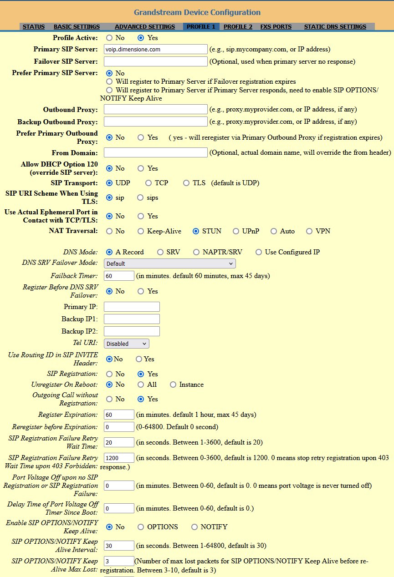Click the Primary SIP Server field
This screenshot has width=394, height=577.
pyautogui.click(x=156, y=49)
